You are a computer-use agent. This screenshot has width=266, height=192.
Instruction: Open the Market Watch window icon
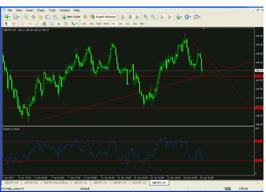[x=26, y=17]
